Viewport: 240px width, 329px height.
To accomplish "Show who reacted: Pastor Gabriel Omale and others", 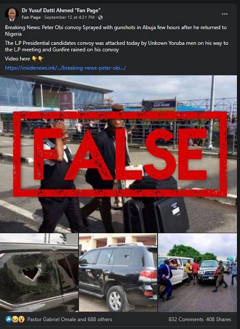I will (x=69, y=319).
